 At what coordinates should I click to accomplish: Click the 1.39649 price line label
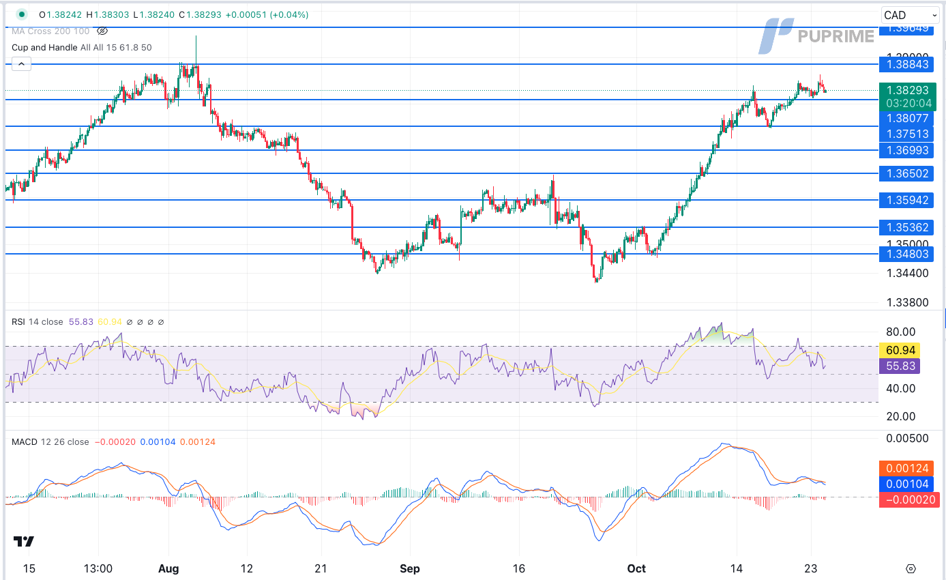coord(906,28)
